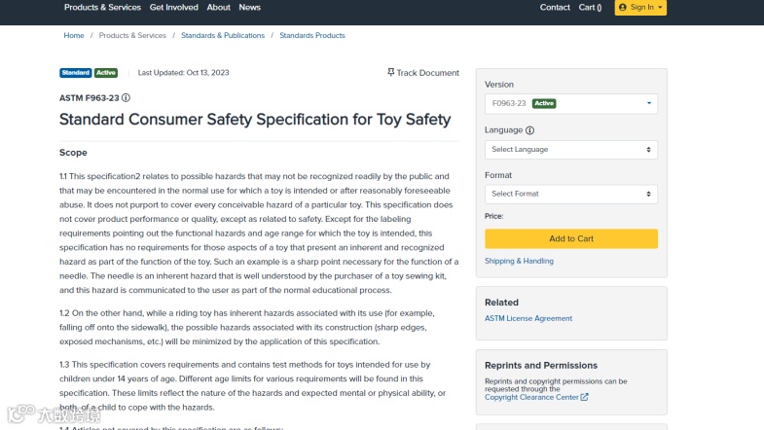This screenshot has height=430, width=764.
Task: Open Products & Services menu
Action: click(102, 7)
